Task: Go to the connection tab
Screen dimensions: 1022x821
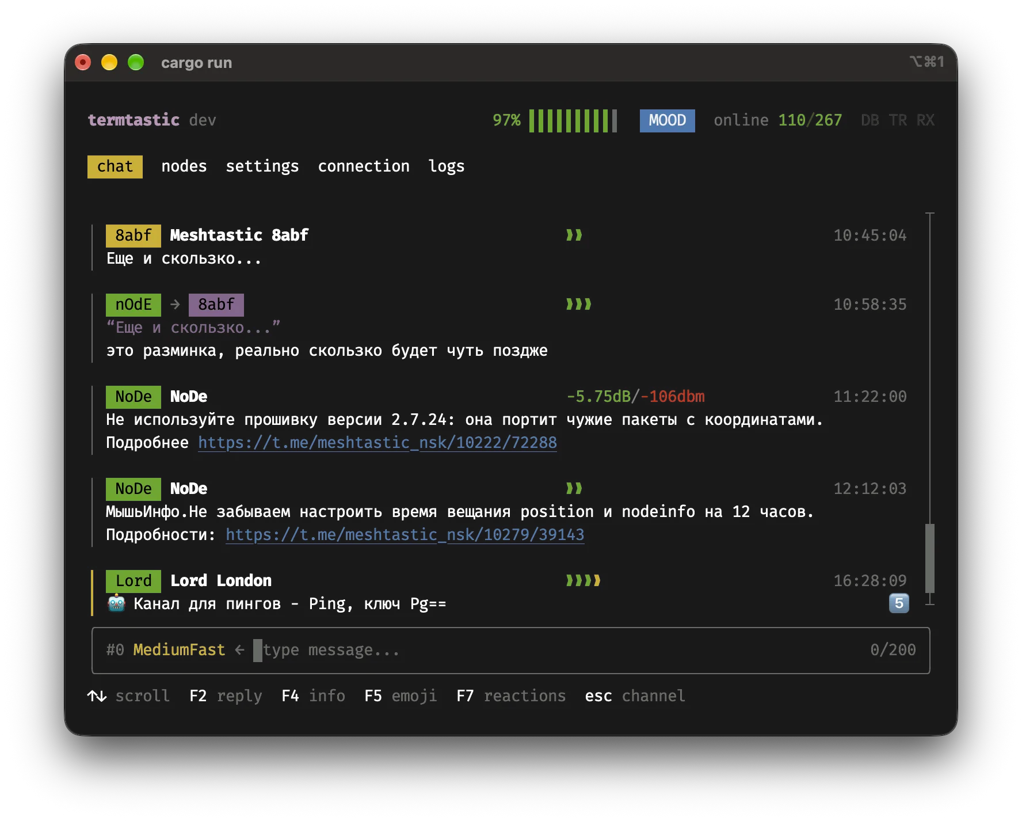Action: pos(364,166)
